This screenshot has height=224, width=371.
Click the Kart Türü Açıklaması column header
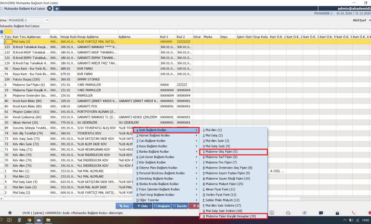(31, 37)
